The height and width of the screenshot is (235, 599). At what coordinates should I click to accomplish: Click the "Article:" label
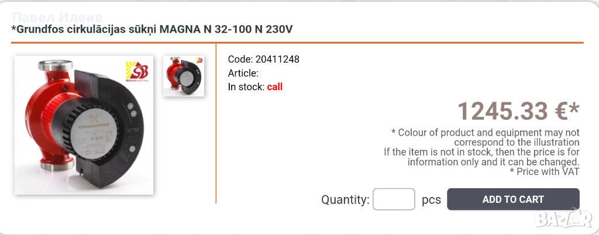click(243, 73)
